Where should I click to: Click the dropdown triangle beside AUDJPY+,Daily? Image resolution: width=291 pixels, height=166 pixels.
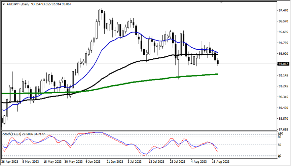pyautogui.click(x=4, y=4)
